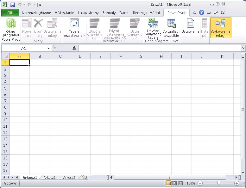Redo the last action
Viewport: 246px width, 188px height.
coord(29,5)
